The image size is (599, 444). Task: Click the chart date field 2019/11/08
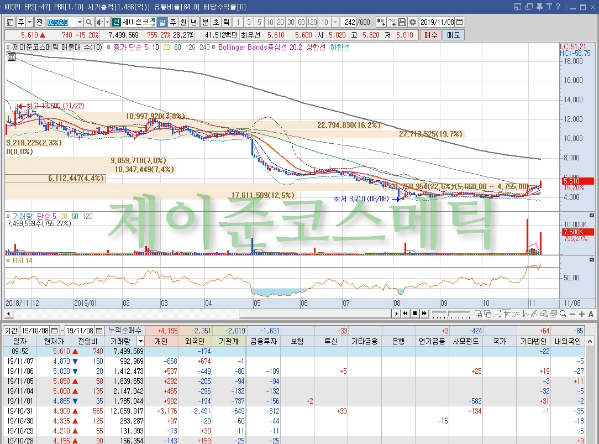(x=437, y=22)
